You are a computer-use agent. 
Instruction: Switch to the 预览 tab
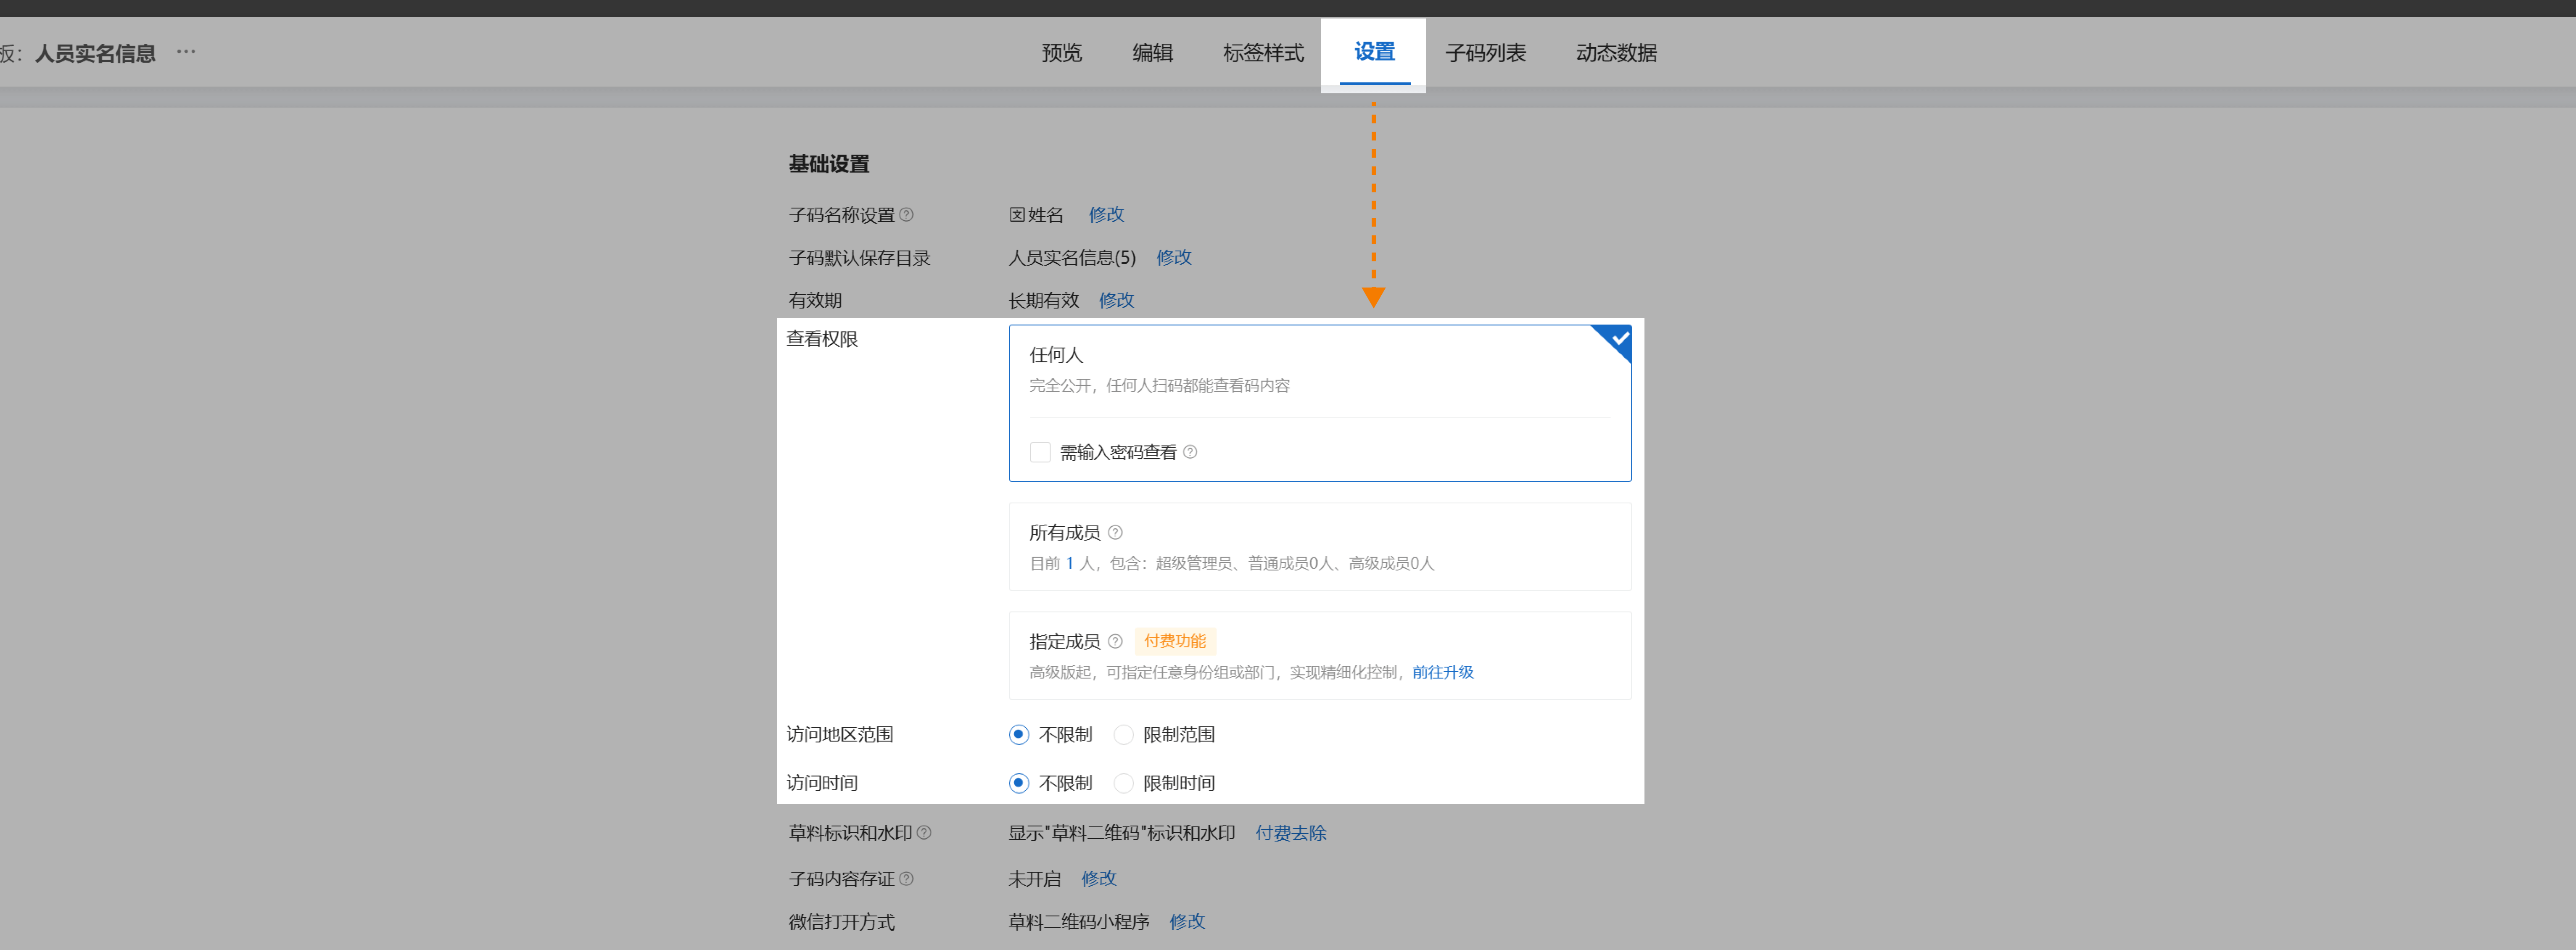click(1061, 52)
